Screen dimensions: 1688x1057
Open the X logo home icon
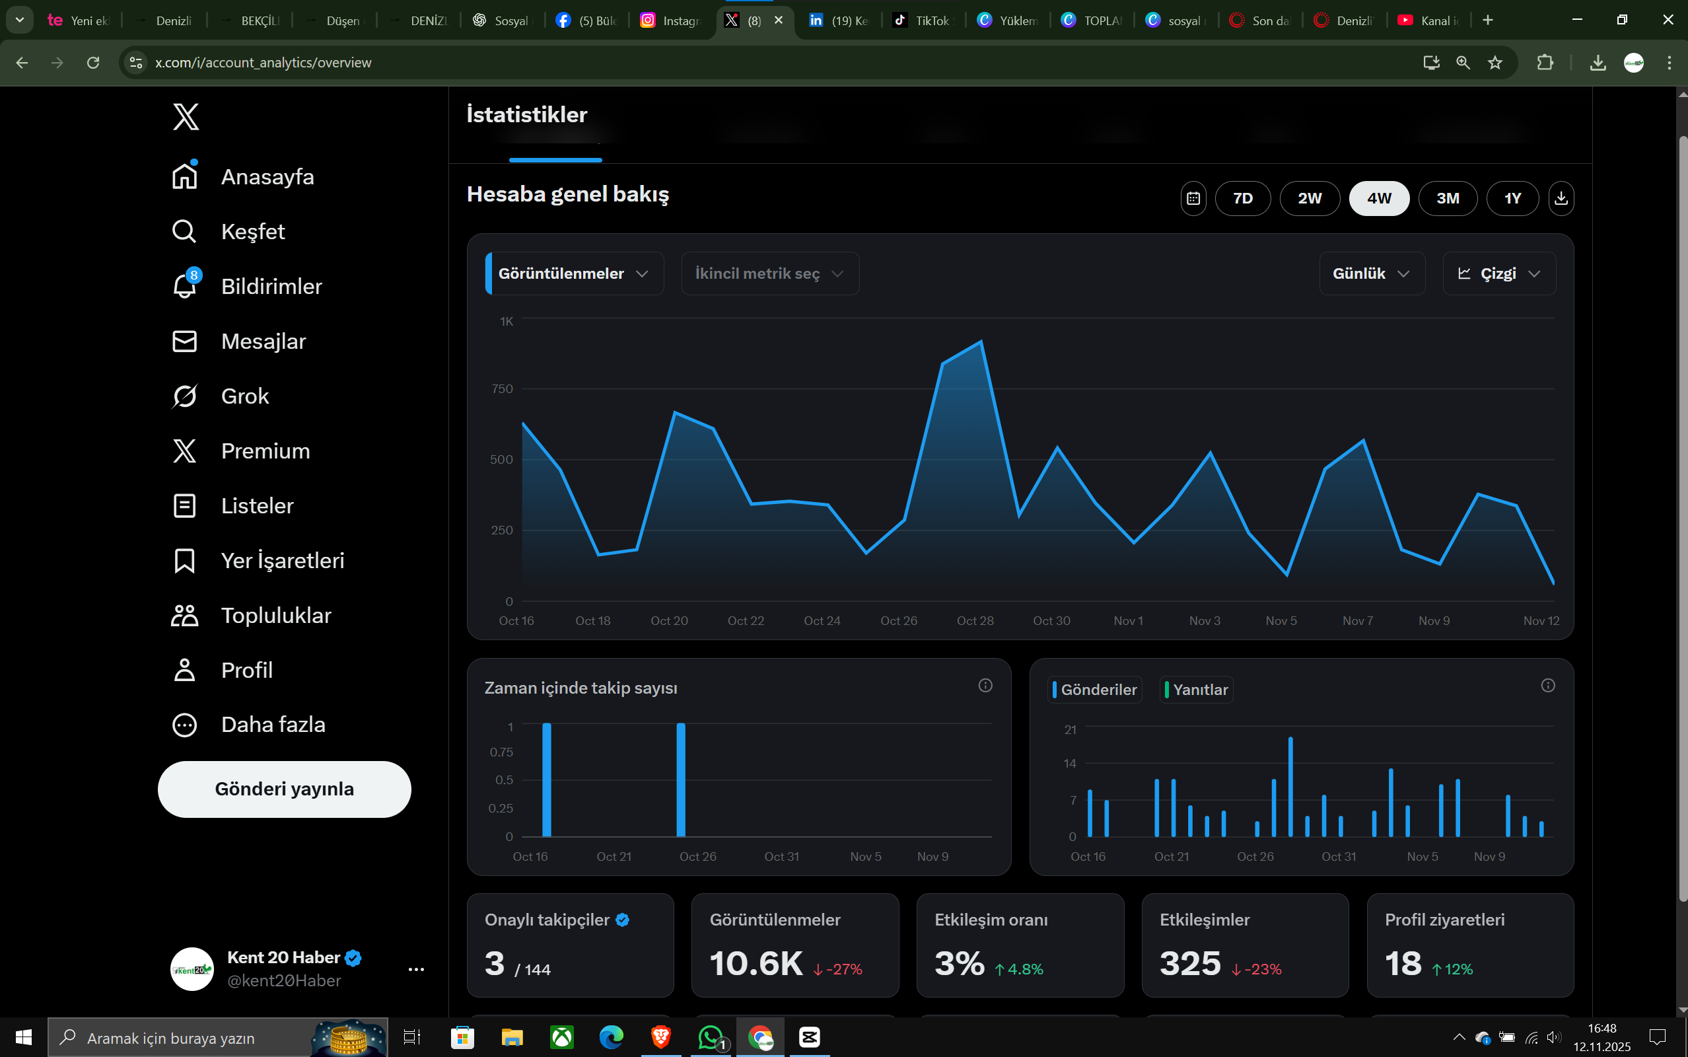186,117
